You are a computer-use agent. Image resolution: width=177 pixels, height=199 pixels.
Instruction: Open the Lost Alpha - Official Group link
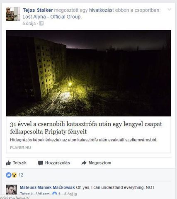click(52, 17)
